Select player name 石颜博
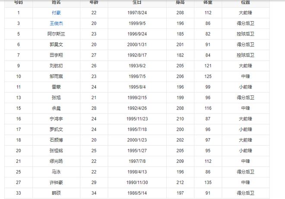285x199 pixels. 56,140
